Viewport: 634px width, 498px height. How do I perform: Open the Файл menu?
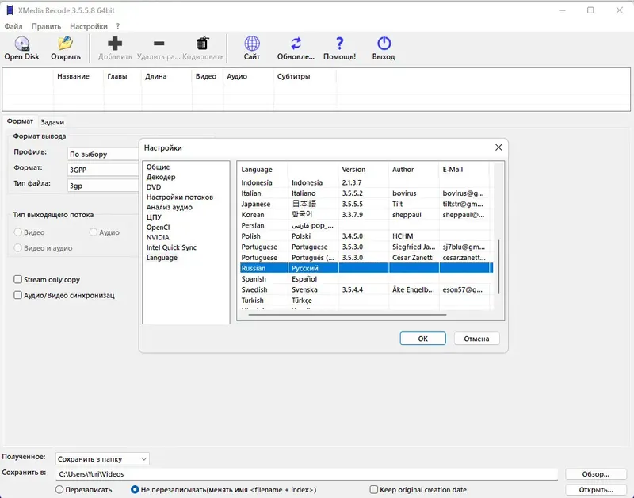point(13,26)
